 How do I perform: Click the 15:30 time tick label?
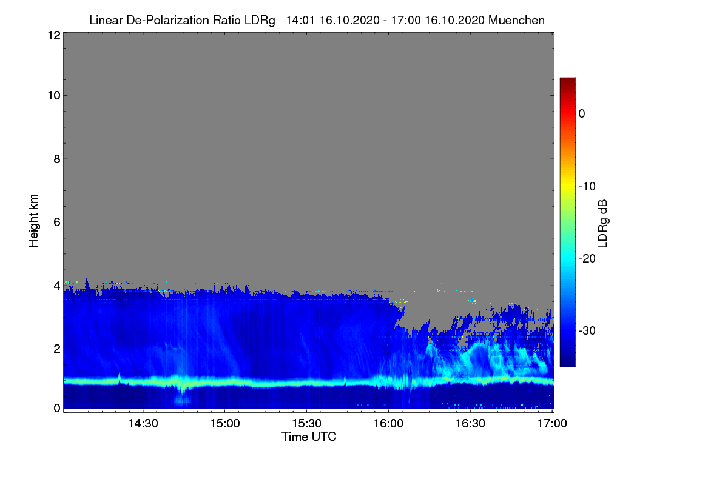pos(306,423)
